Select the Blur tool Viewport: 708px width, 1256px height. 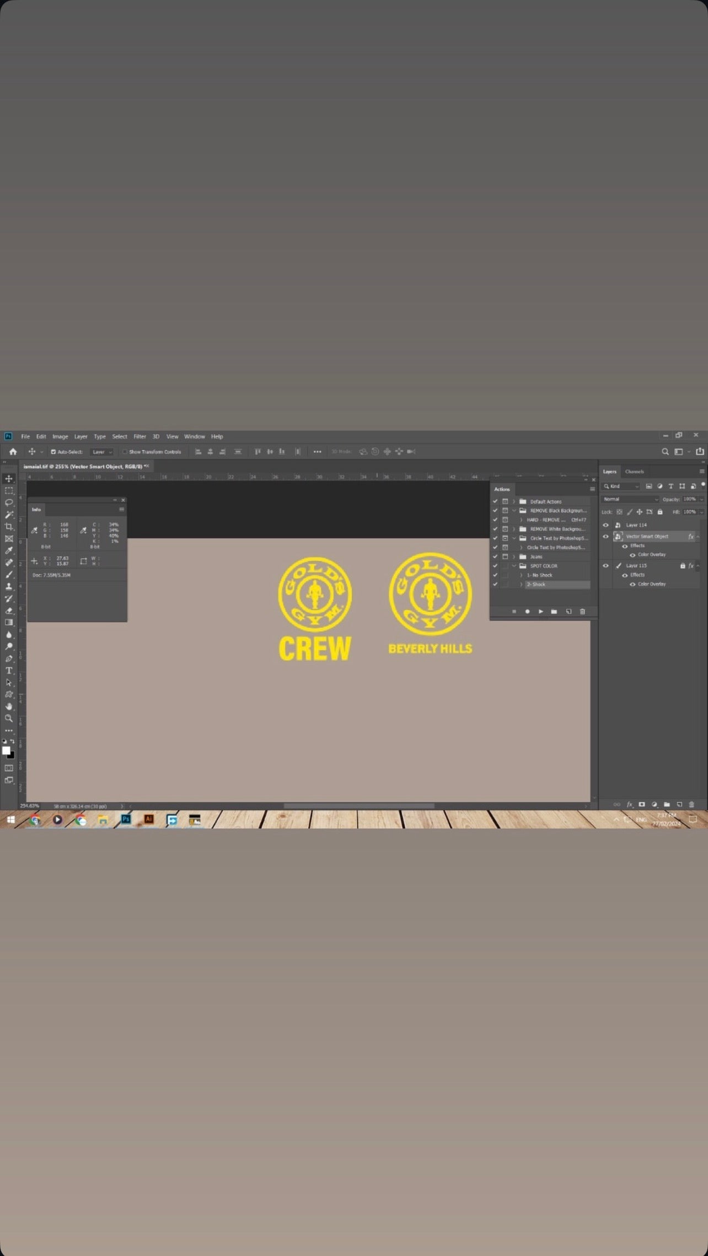coord(9,635)
